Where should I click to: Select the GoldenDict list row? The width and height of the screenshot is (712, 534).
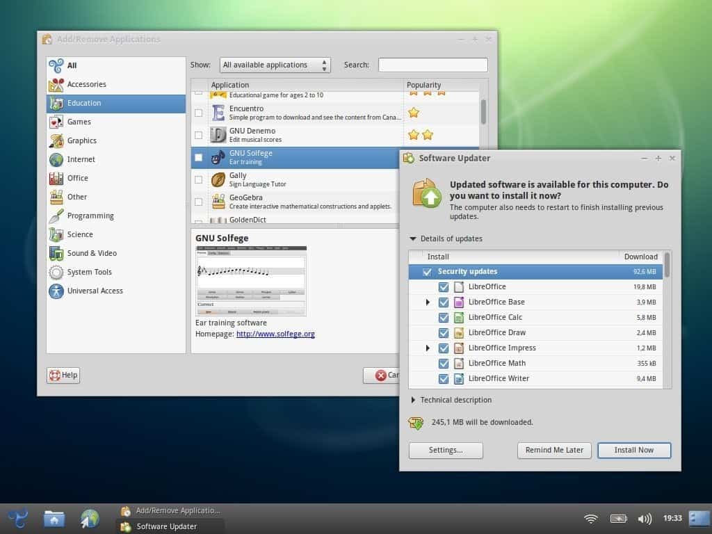[295, 220]
